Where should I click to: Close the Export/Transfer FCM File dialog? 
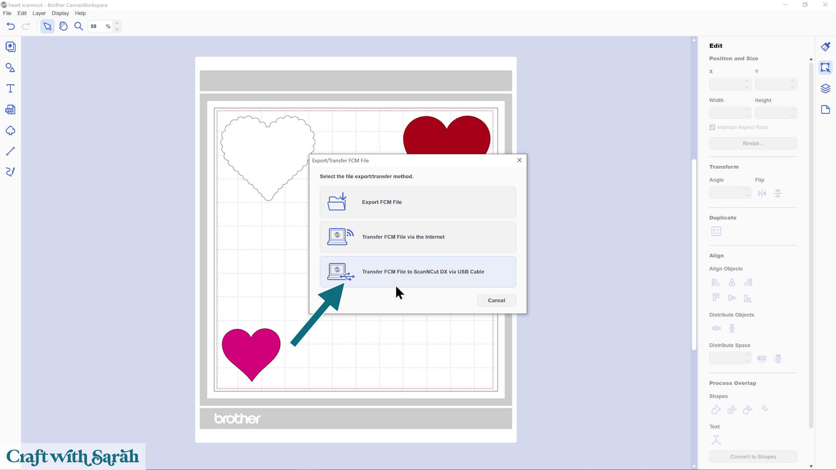click(519, 160)
